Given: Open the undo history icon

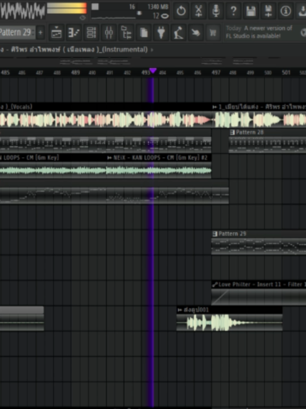Looking at the screenshot, I should pyautogui.click(x=181, y=11).
